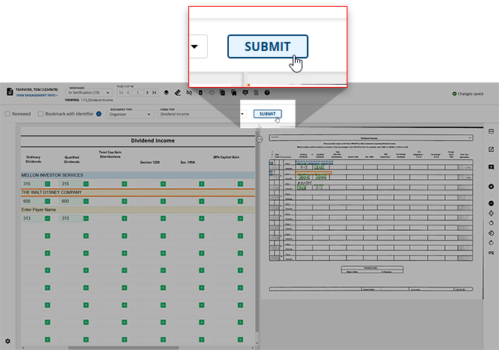Check the Reviewed checkbox
Screen dimensions: 499x350
pos(8,113)
